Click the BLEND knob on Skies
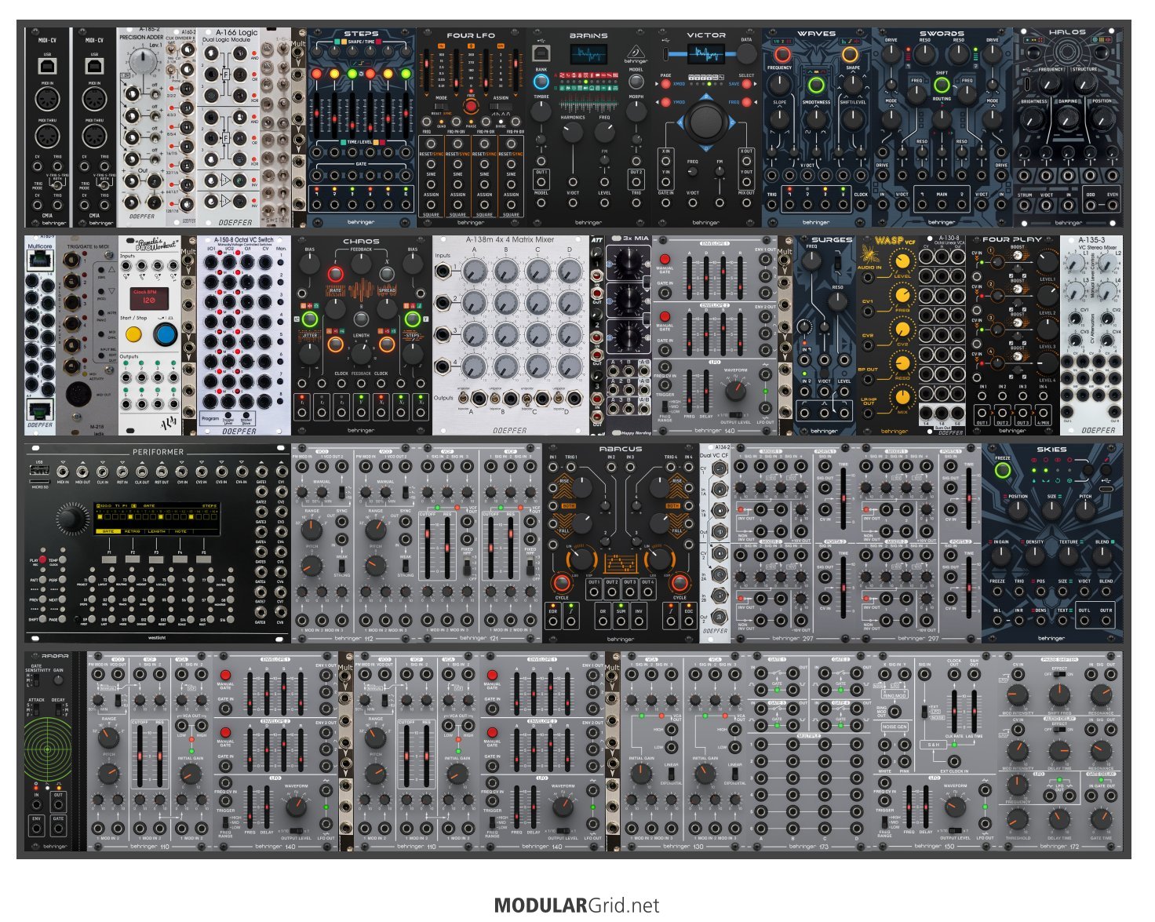 click(x=1102, y=555)
